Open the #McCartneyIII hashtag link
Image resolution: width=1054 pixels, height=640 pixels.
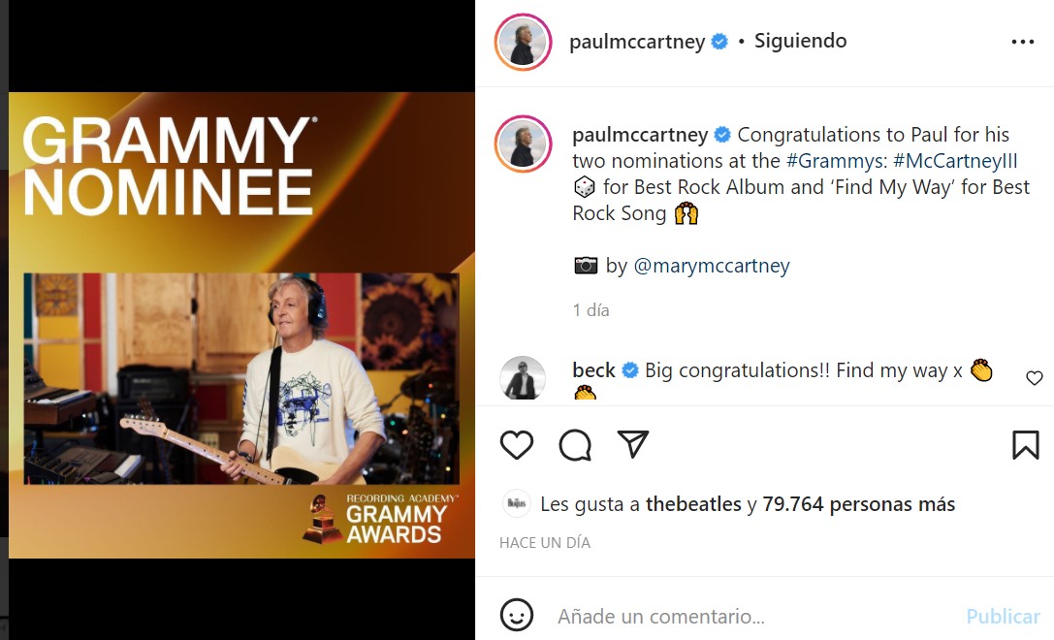(955, 161)
